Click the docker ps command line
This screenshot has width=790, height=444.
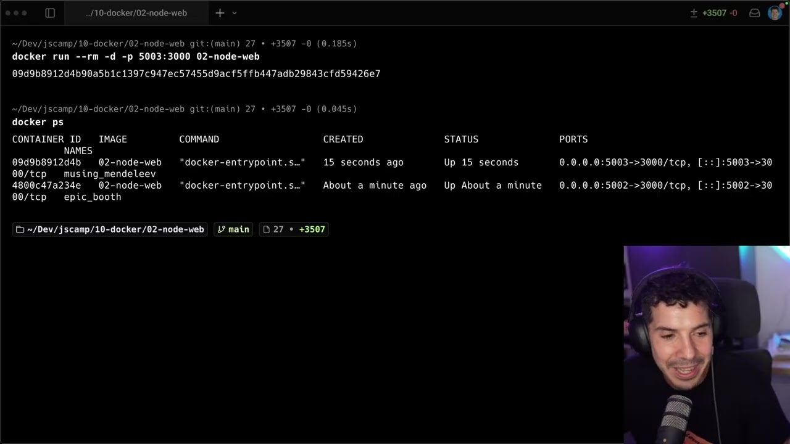38,122
